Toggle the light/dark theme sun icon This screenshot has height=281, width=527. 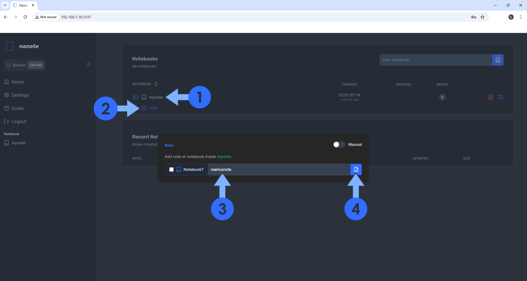88,64
